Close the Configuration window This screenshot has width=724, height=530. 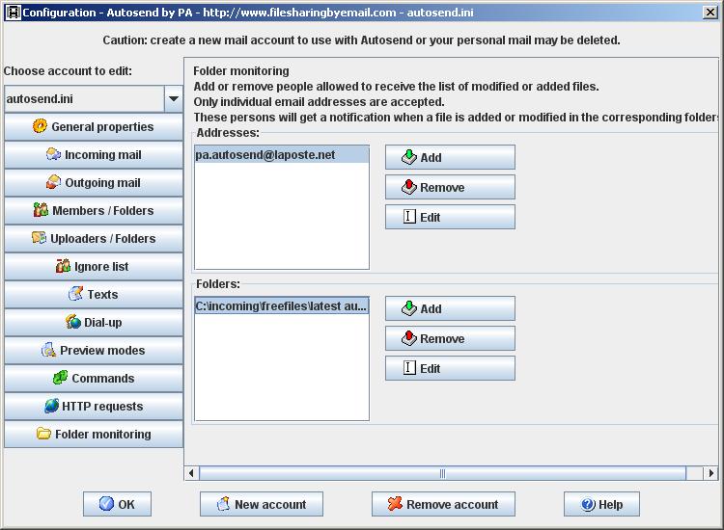(x=710, y=13)
